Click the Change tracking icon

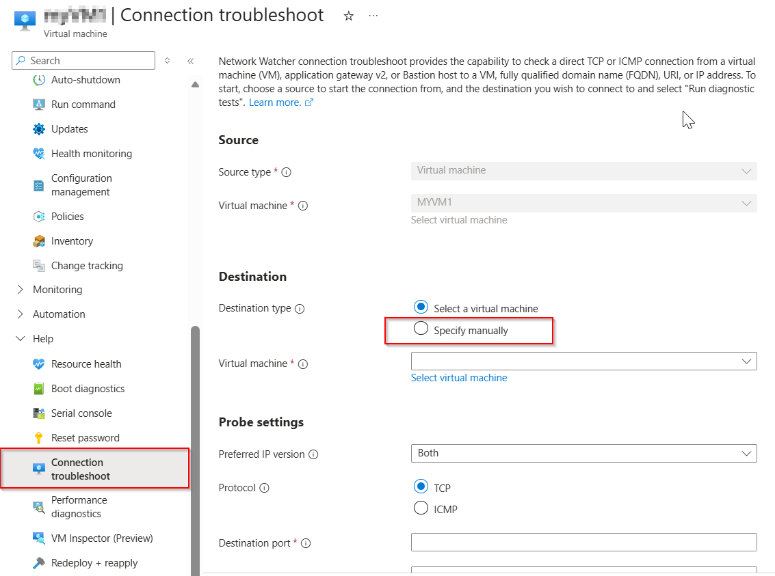tap(38, 266)
